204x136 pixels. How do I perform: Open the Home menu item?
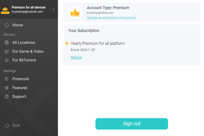tap(18, 25)
